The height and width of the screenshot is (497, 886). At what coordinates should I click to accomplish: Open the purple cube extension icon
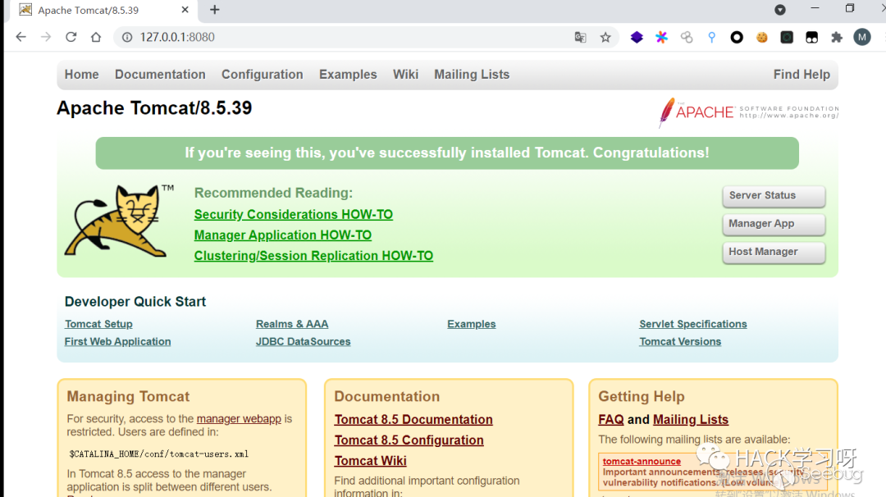click(637, 37)
